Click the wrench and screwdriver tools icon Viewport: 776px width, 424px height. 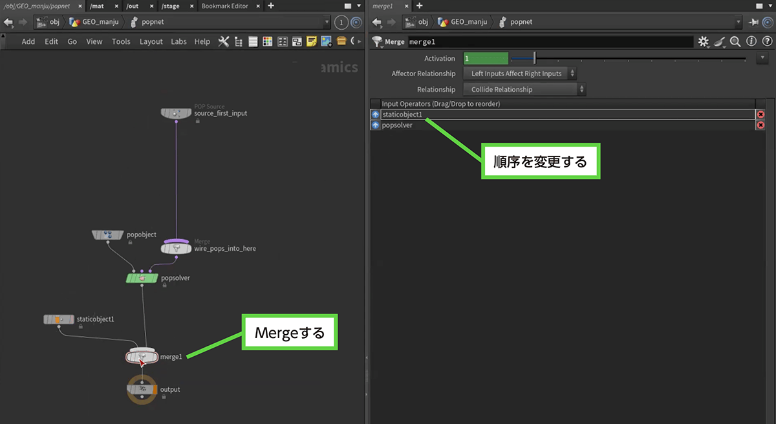pyautogui.click(x=224, y=41)
